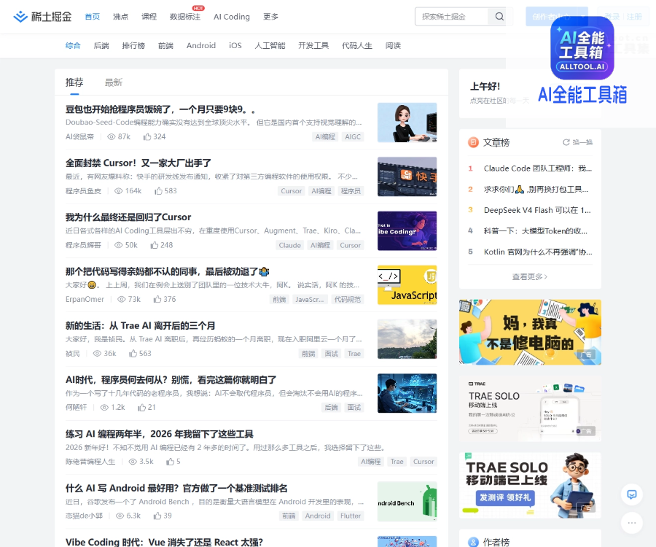Select the Android category tab
This screenshot has height=547, width=656.
(201, 46)
